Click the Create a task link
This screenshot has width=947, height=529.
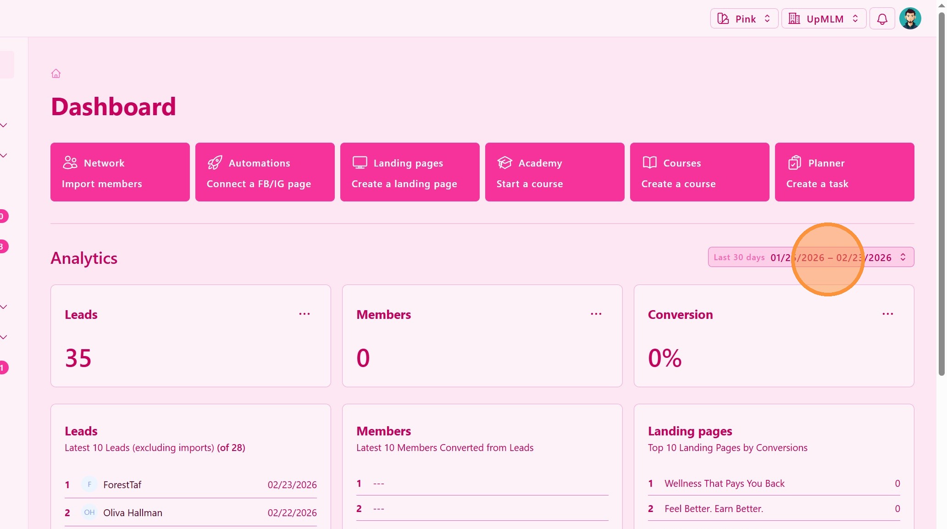click(x=817, y=184)
